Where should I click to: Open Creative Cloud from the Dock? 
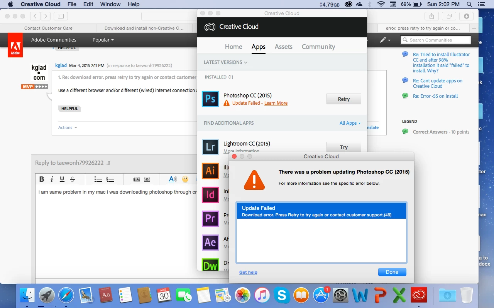tap(419, 296)
